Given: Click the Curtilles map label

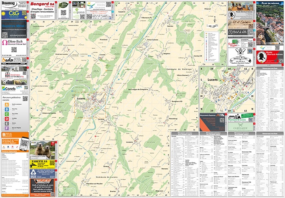Looking at the screenshot, I should (x=101, y=119).
